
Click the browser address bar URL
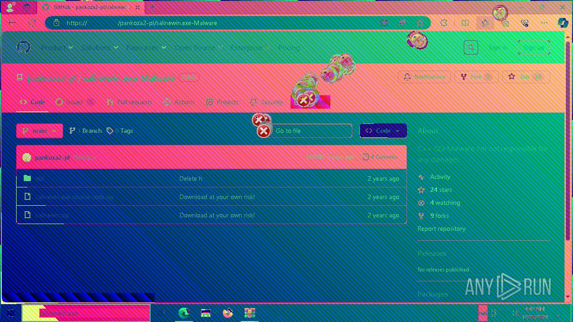point(141,23)
